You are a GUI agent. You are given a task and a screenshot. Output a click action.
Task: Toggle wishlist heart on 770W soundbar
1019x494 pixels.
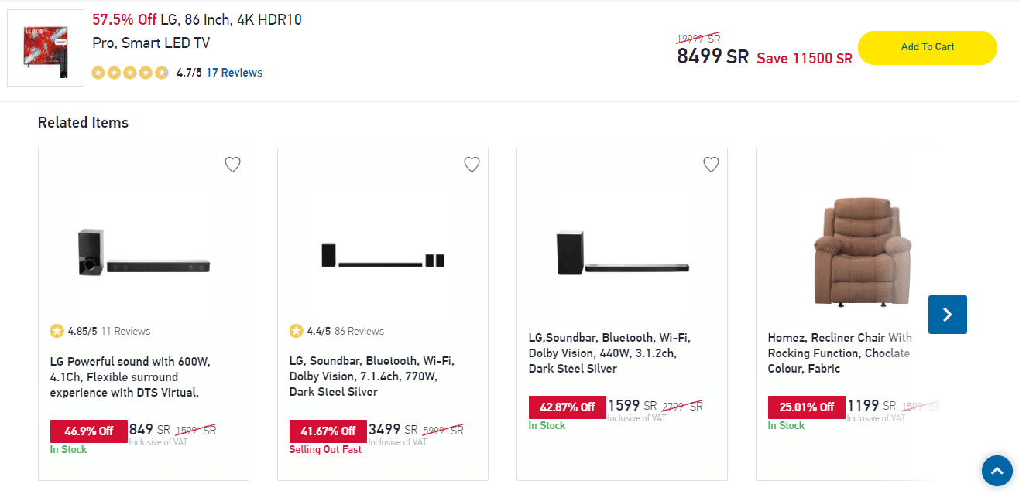pyautogui.click(x=472, y=165)
